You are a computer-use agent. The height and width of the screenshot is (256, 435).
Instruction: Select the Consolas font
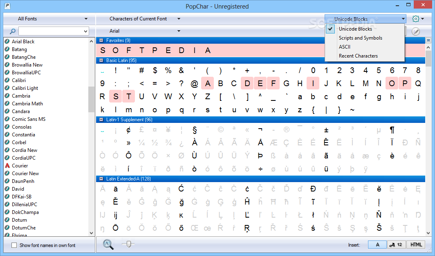pyautogui.click(x=22, y=127)
